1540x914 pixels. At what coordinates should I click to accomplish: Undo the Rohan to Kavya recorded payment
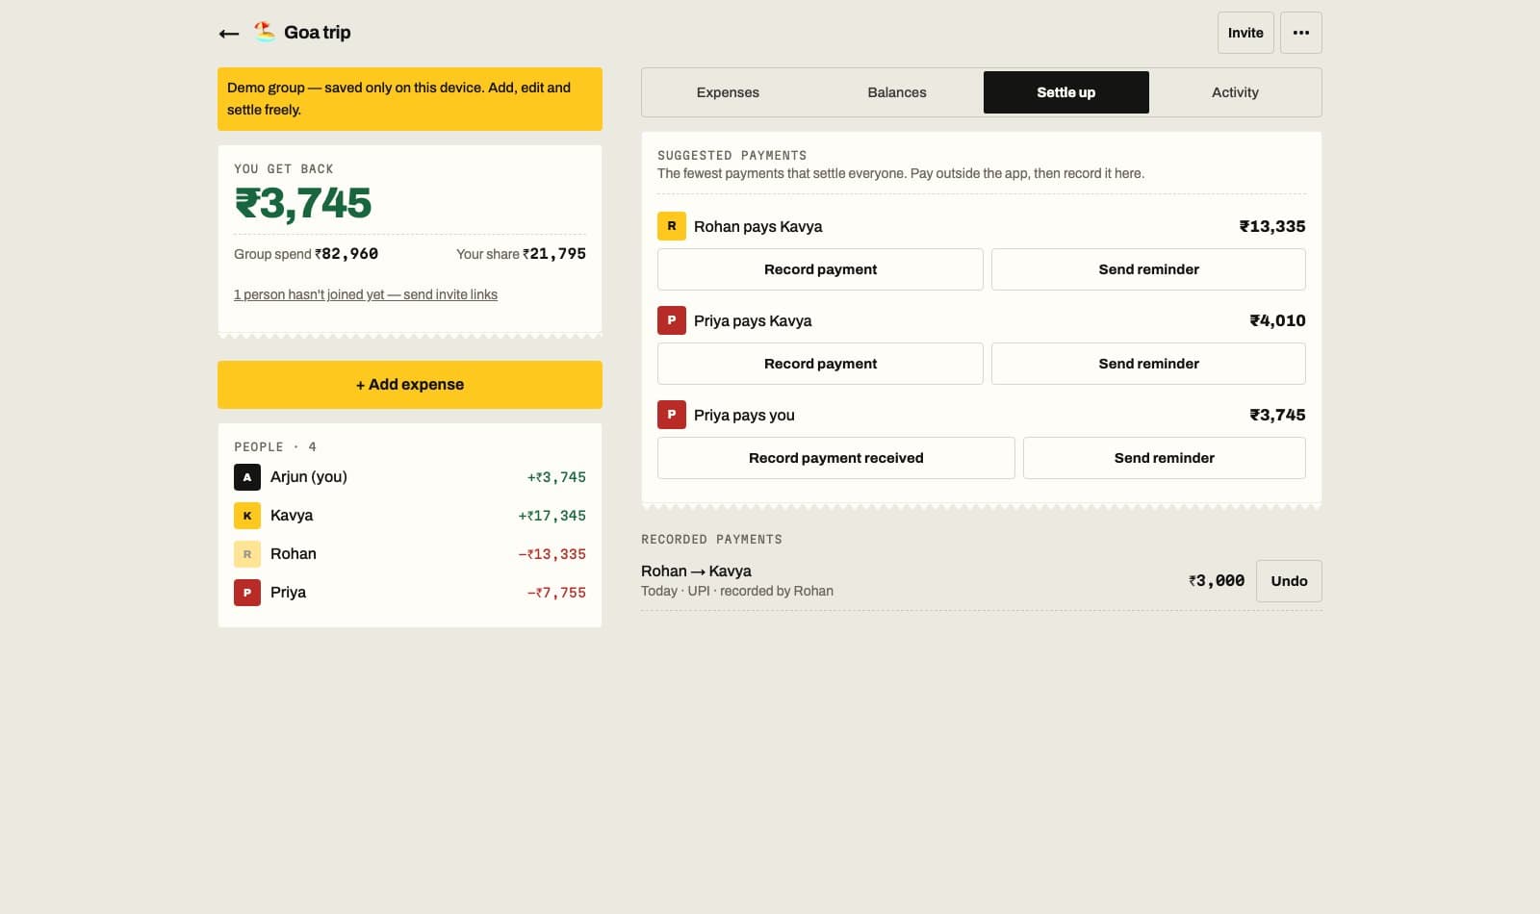pyautogui.click(x=1289, y=581)
